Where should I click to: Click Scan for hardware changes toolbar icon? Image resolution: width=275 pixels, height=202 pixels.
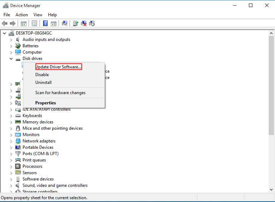(x=65, y=24)
